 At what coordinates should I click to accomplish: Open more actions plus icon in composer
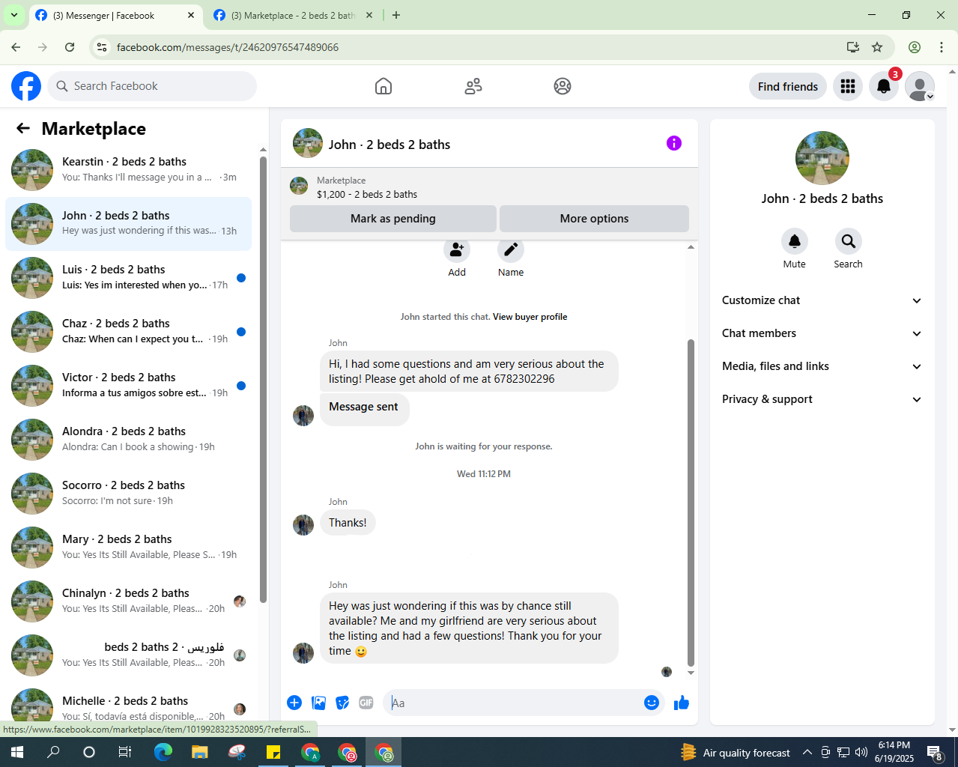pos(294,703)
